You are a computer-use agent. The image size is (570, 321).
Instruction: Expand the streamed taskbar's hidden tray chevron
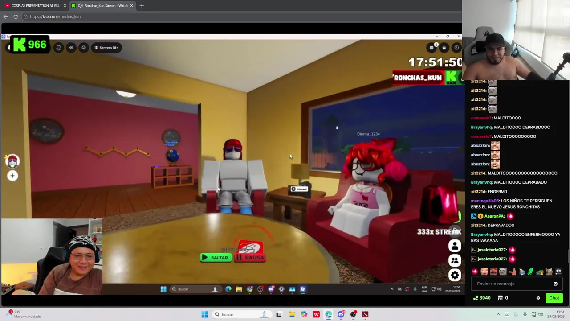(392, 289)
